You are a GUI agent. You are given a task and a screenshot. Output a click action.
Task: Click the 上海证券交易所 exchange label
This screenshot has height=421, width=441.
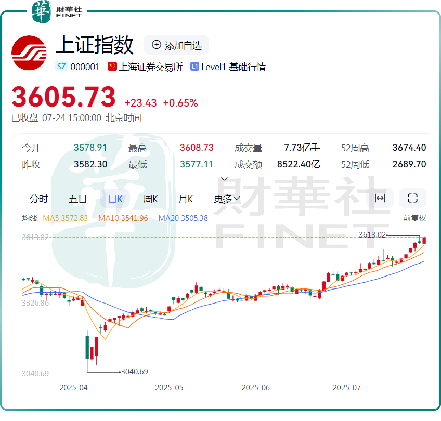point(151,67)
